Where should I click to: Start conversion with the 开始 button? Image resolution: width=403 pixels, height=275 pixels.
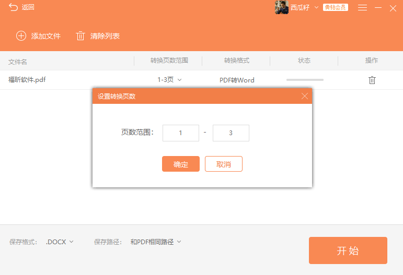point(348,250)
